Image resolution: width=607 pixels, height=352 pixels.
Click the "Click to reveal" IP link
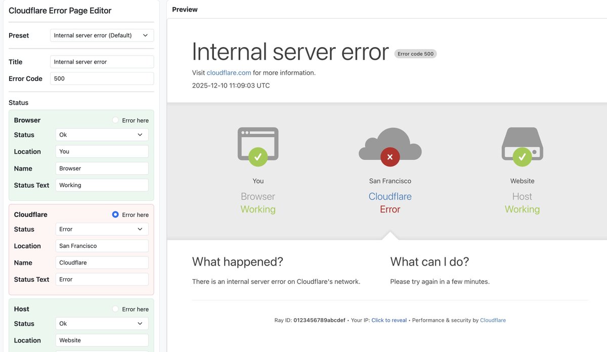coord(389,320)
